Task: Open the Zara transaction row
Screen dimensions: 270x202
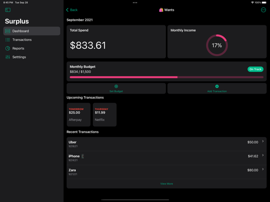Action: coord(166,172)
